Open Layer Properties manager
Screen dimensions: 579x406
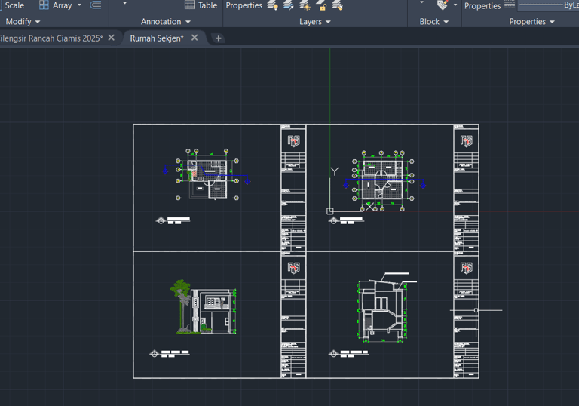[x=244, y=5]
